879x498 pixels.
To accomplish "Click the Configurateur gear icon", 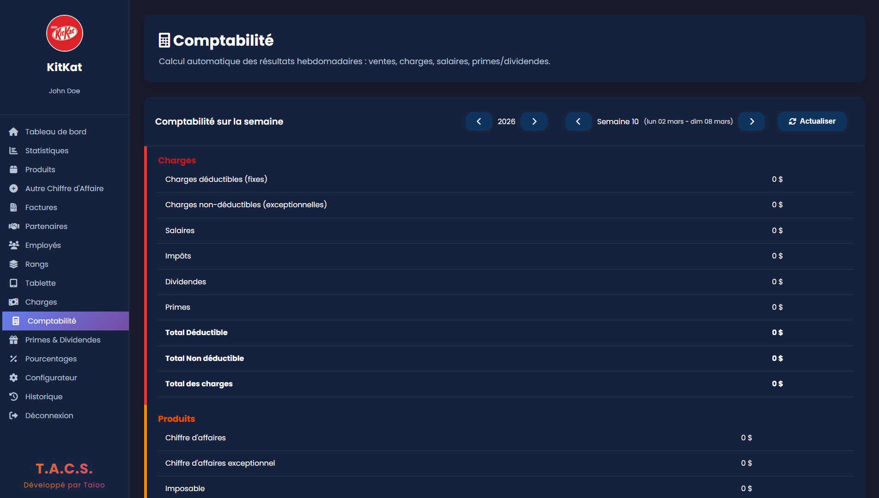I will click(x=13, y=378).
